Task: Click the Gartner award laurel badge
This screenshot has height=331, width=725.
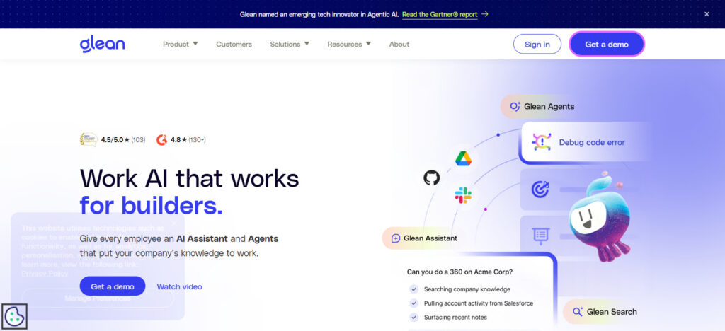Action: pyautogui.click(x=89, y=139)
